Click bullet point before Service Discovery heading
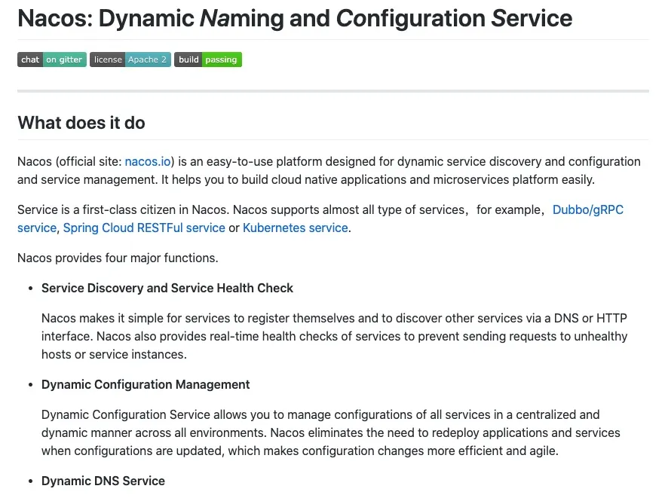 (x=30, y=289)
